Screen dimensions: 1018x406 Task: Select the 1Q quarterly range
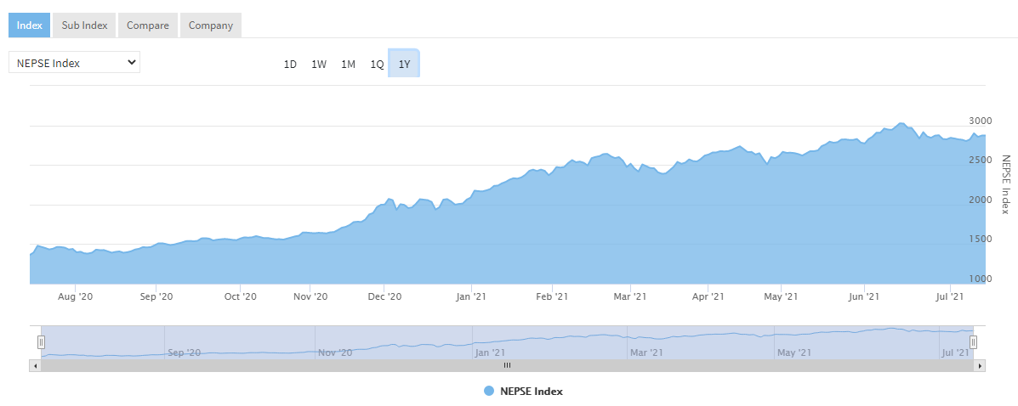[x=377, y=64]
